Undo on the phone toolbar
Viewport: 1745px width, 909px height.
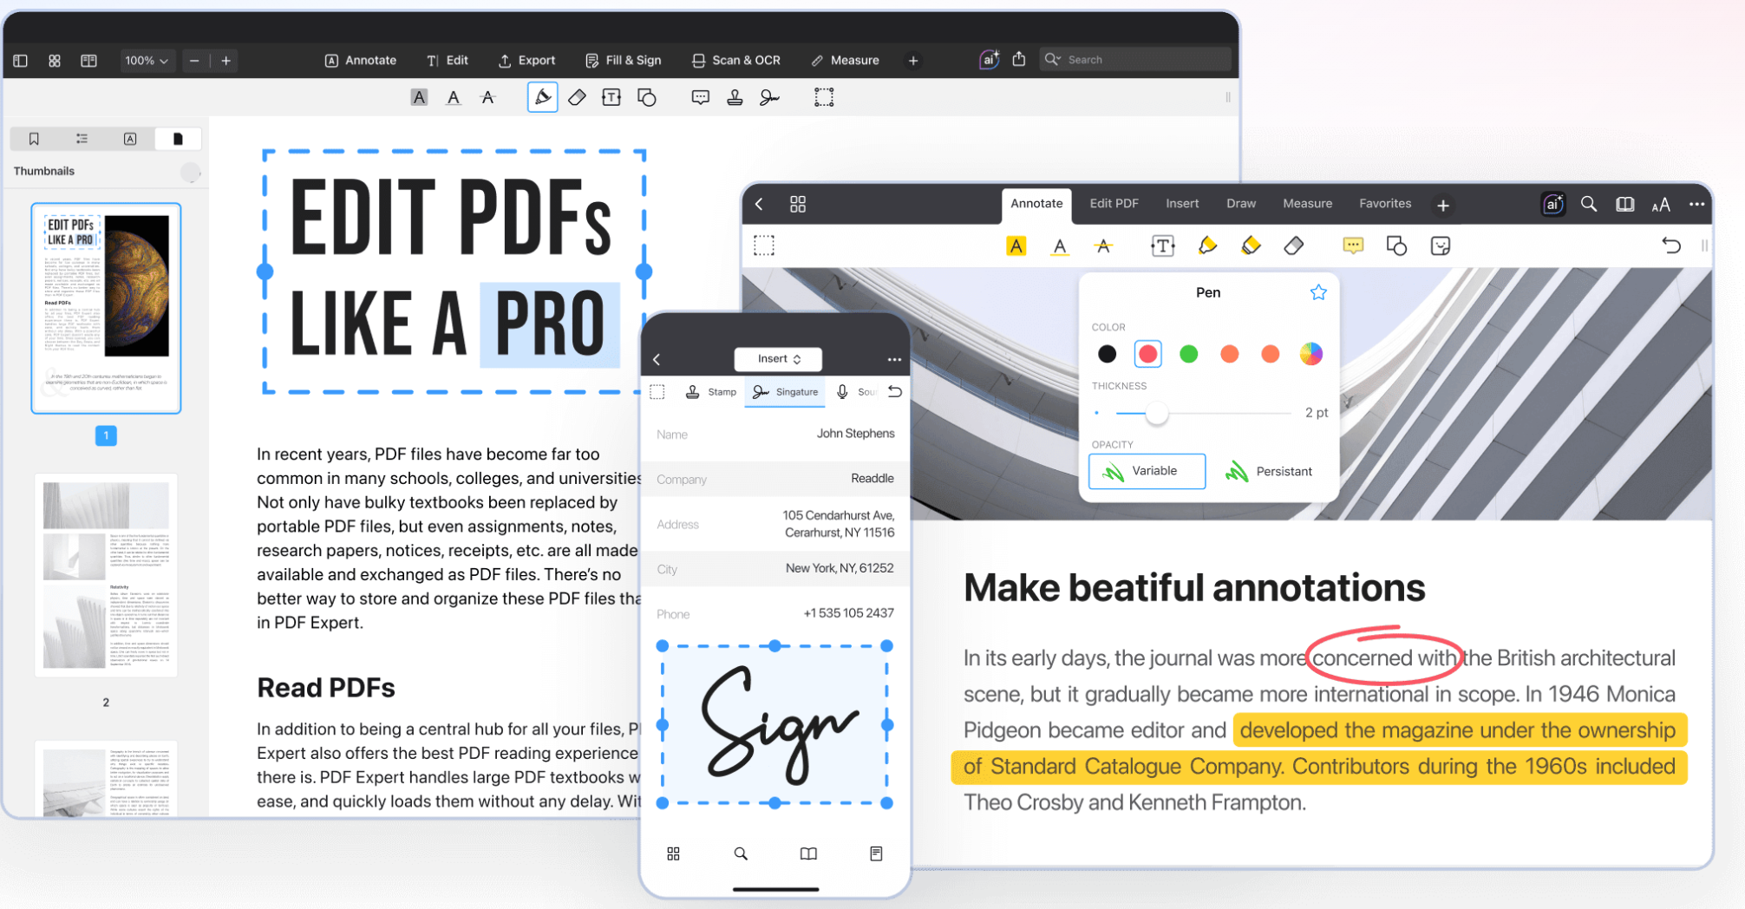[x=895, y=392]
